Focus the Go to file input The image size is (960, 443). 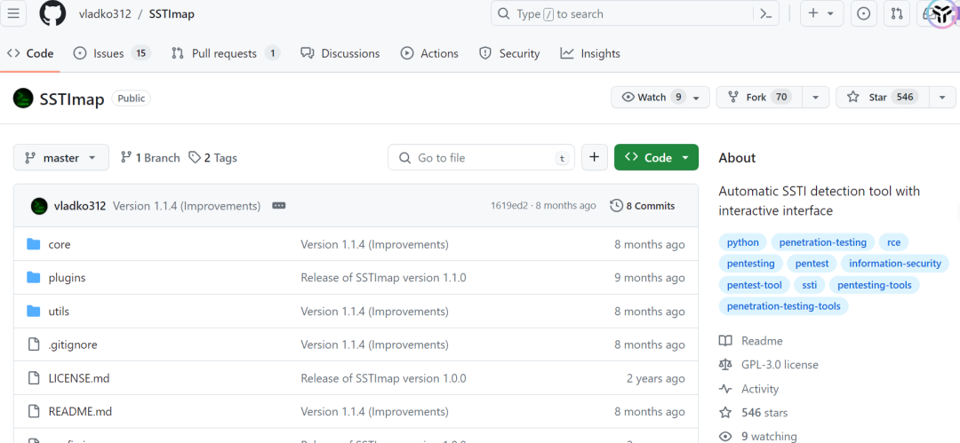click(481, 158)
